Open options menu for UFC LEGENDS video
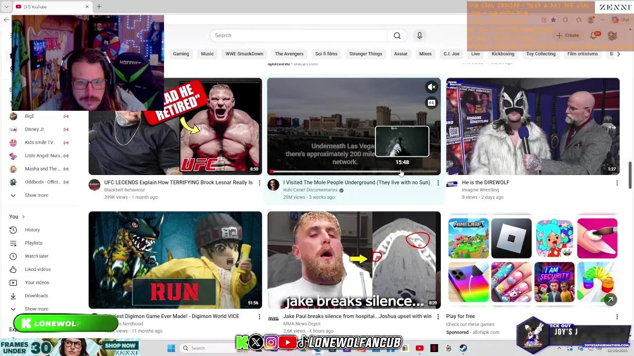The height and width of the screenshot is (356, 634). (259, 183)
